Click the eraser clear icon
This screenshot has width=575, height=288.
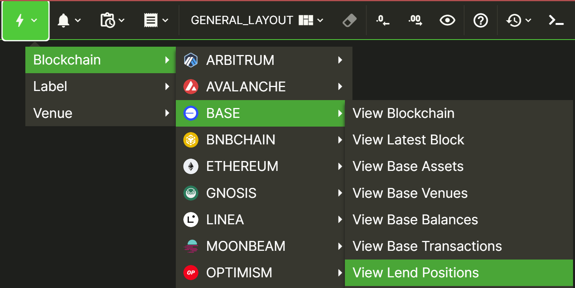pyautogui.click(x=349, y=20)
